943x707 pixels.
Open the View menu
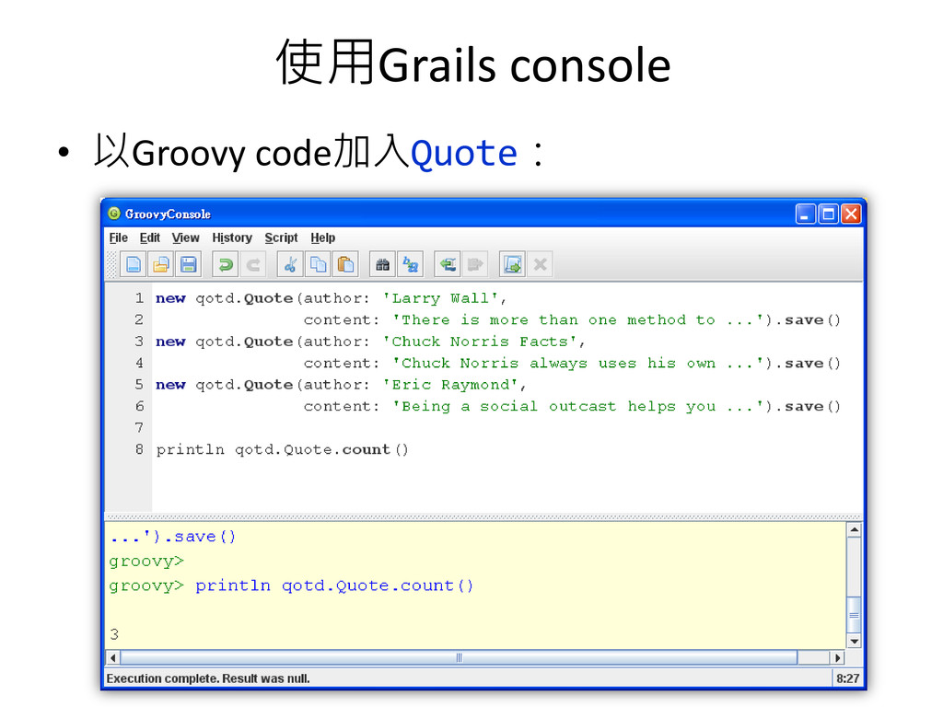tap(185, 238)
